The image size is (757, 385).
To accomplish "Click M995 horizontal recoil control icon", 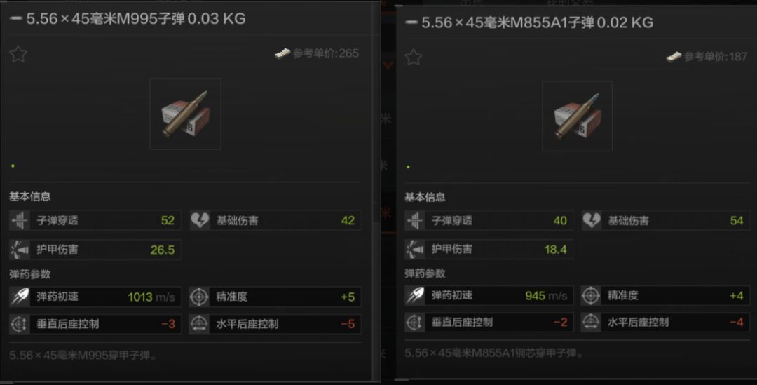I will 199,324.
